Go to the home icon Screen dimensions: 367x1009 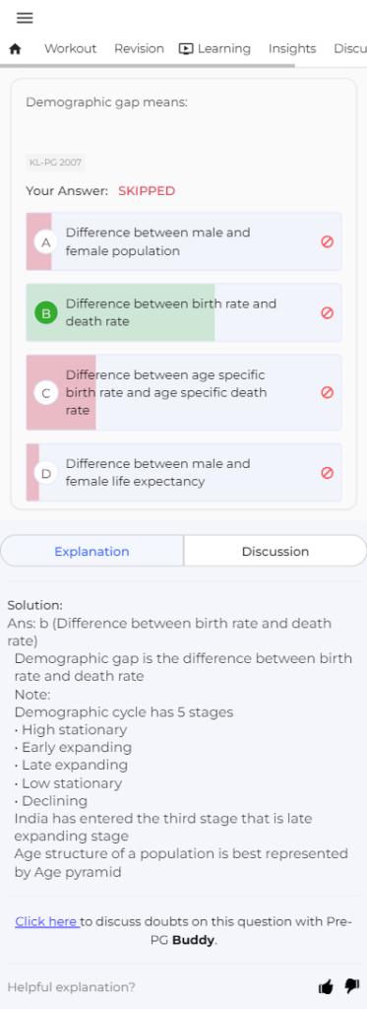[16, 49]
